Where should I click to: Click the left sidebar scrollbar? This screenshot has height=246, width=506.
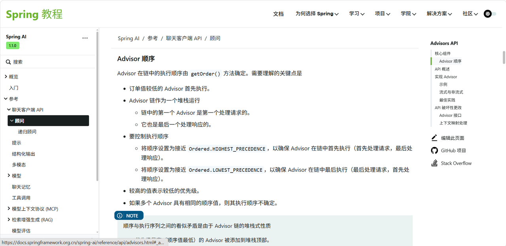pyautogui.click(x=97, y=107)
